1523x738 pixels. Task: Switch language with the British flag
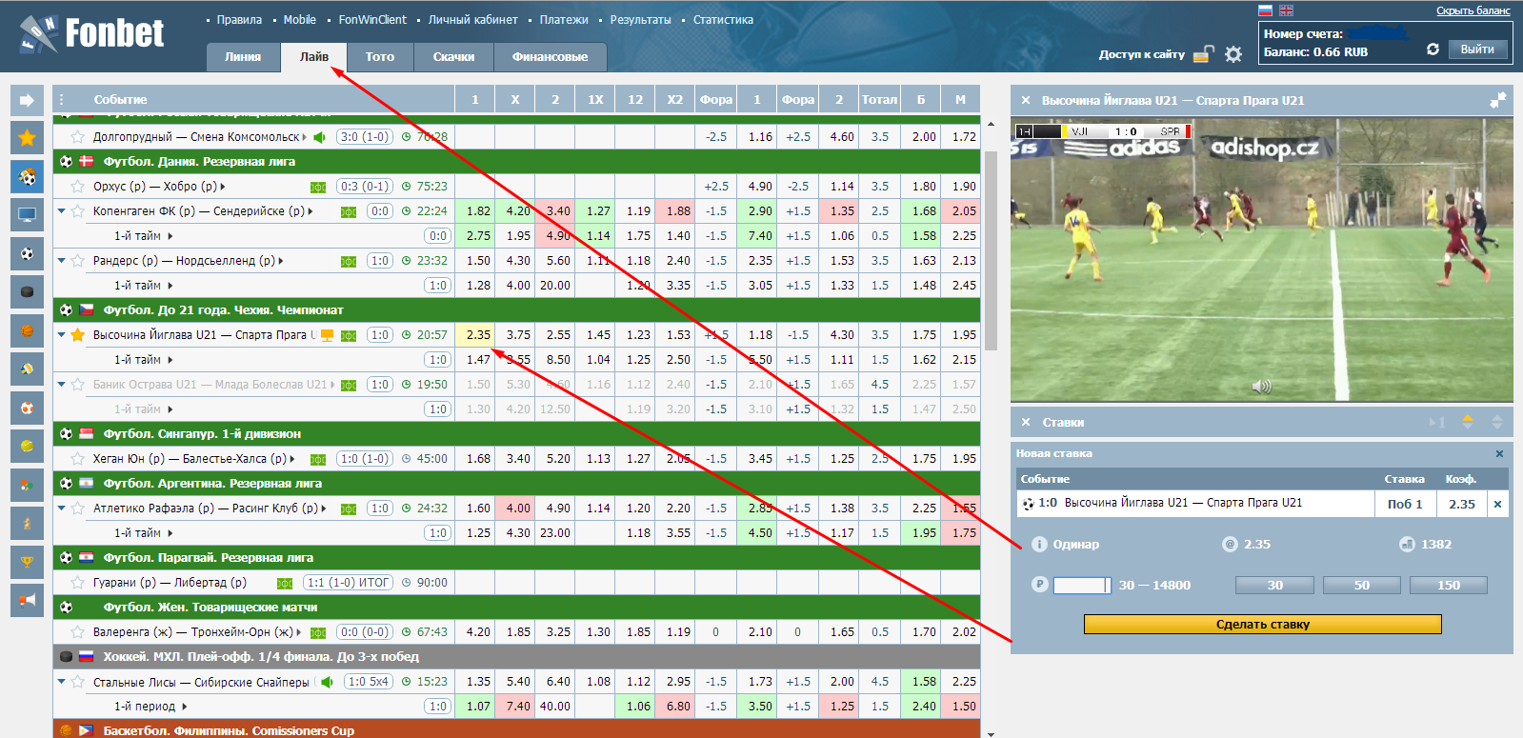pyautogui.click(x=1286, y=10)
